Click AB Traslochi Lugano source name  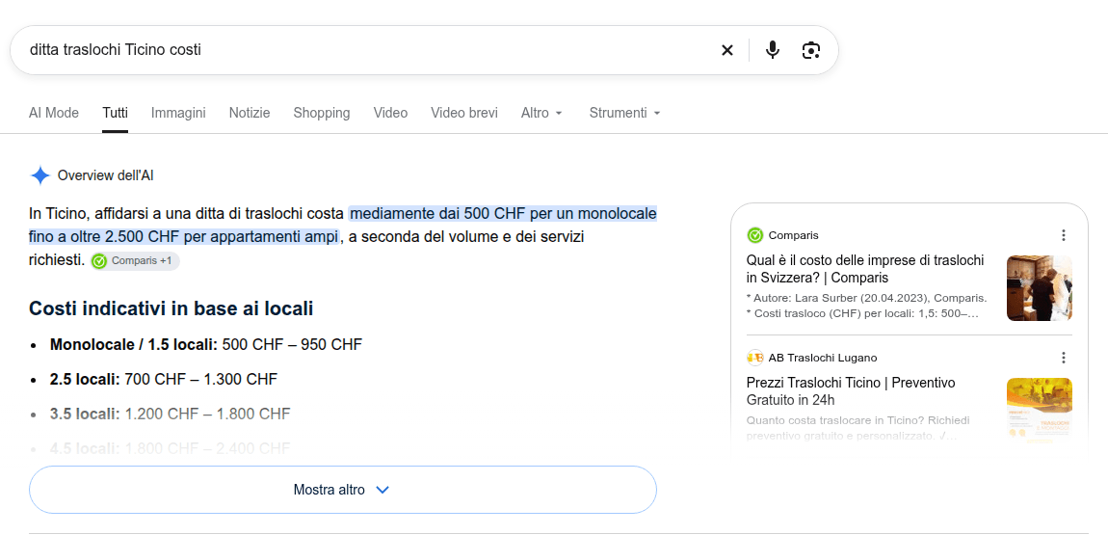[823, 358]
